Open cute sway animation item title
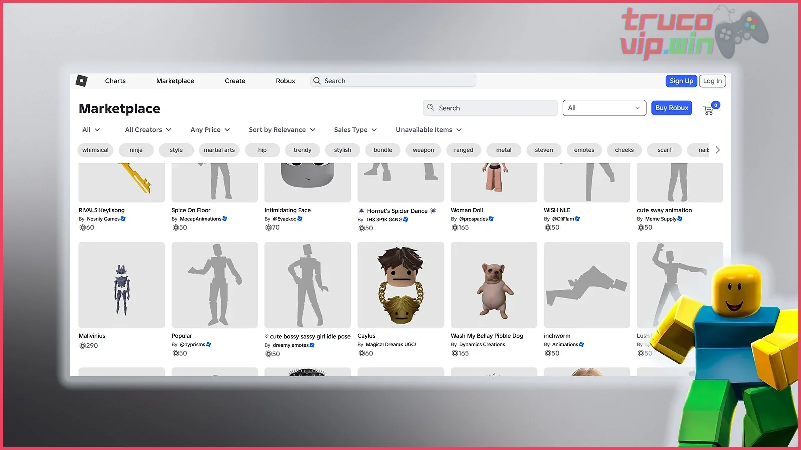 [664, 210]
